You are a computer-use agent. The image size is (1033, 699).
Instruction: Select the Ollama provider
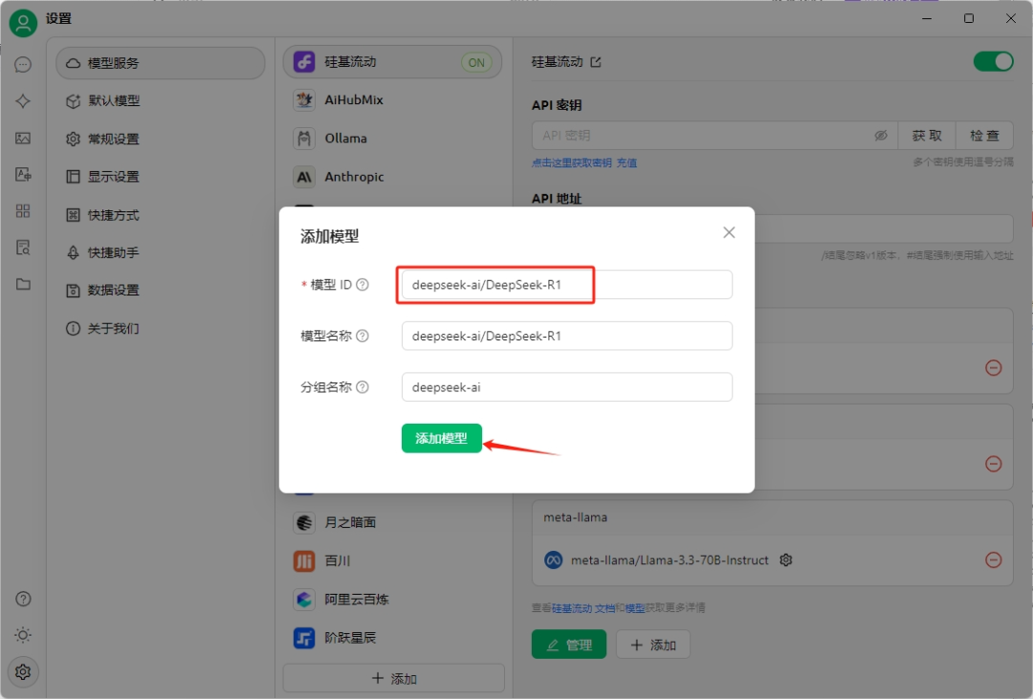click(x=393, y=139)
